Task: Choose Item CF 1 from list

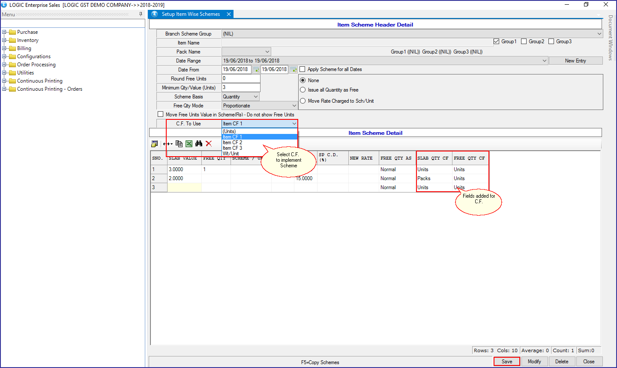Action: coord(259,137)
